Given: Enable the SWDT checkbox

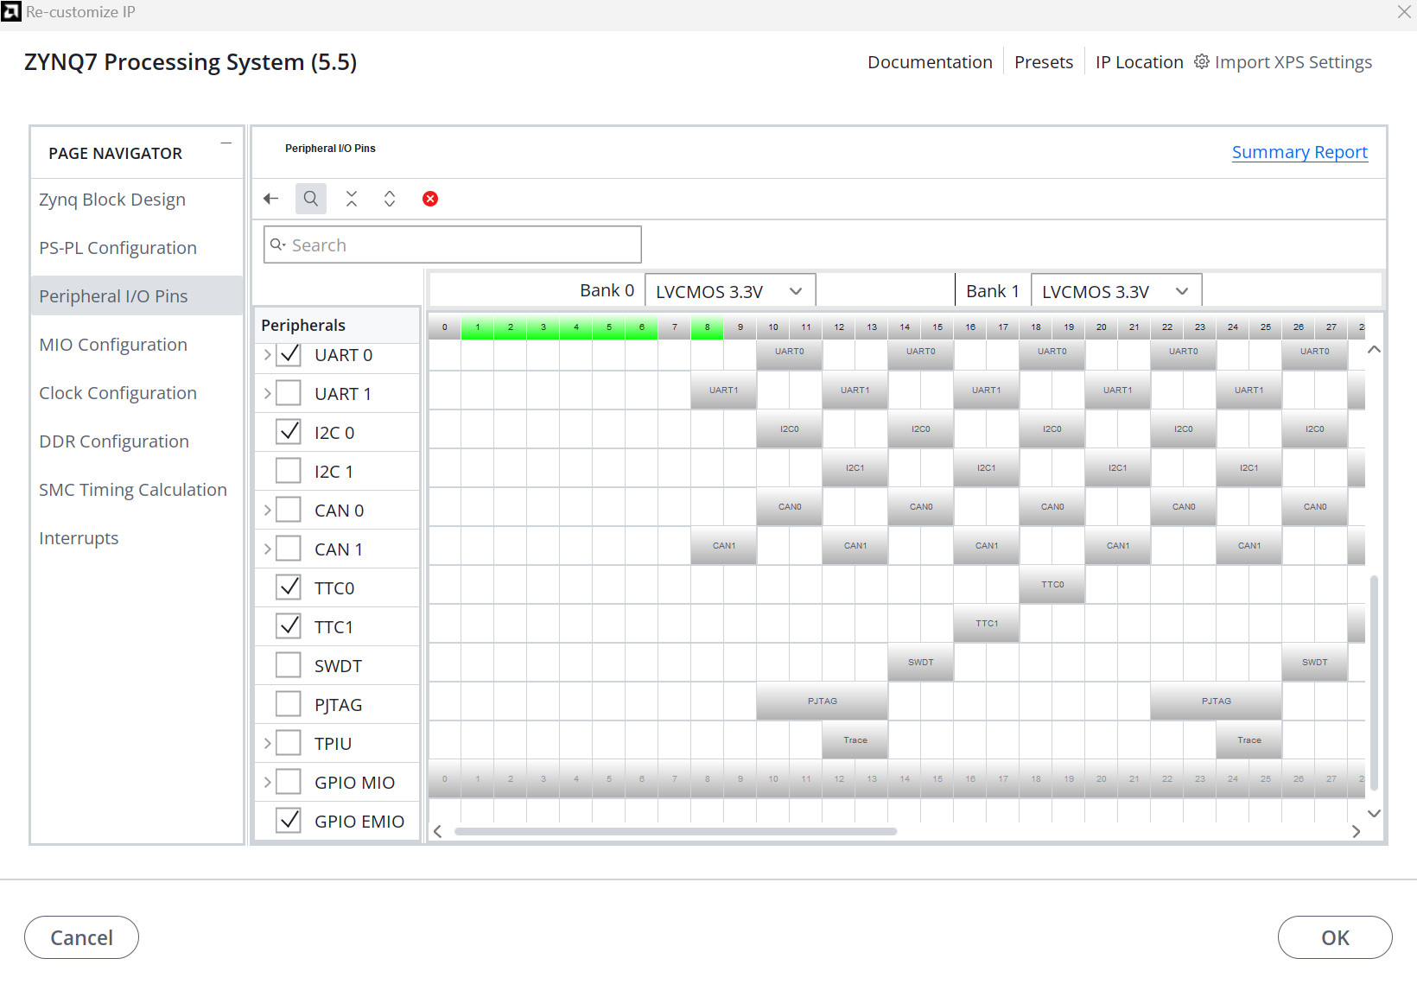Looking at the screenshot, I should tap(289, 665).
